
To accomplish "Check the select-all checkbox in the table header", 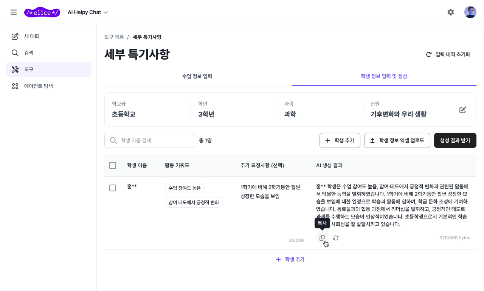I will click(x=112, y=165).
